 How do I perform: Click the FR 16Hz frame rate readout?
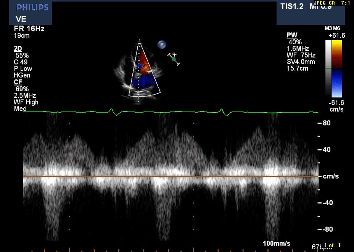click(x=27, y=29)
